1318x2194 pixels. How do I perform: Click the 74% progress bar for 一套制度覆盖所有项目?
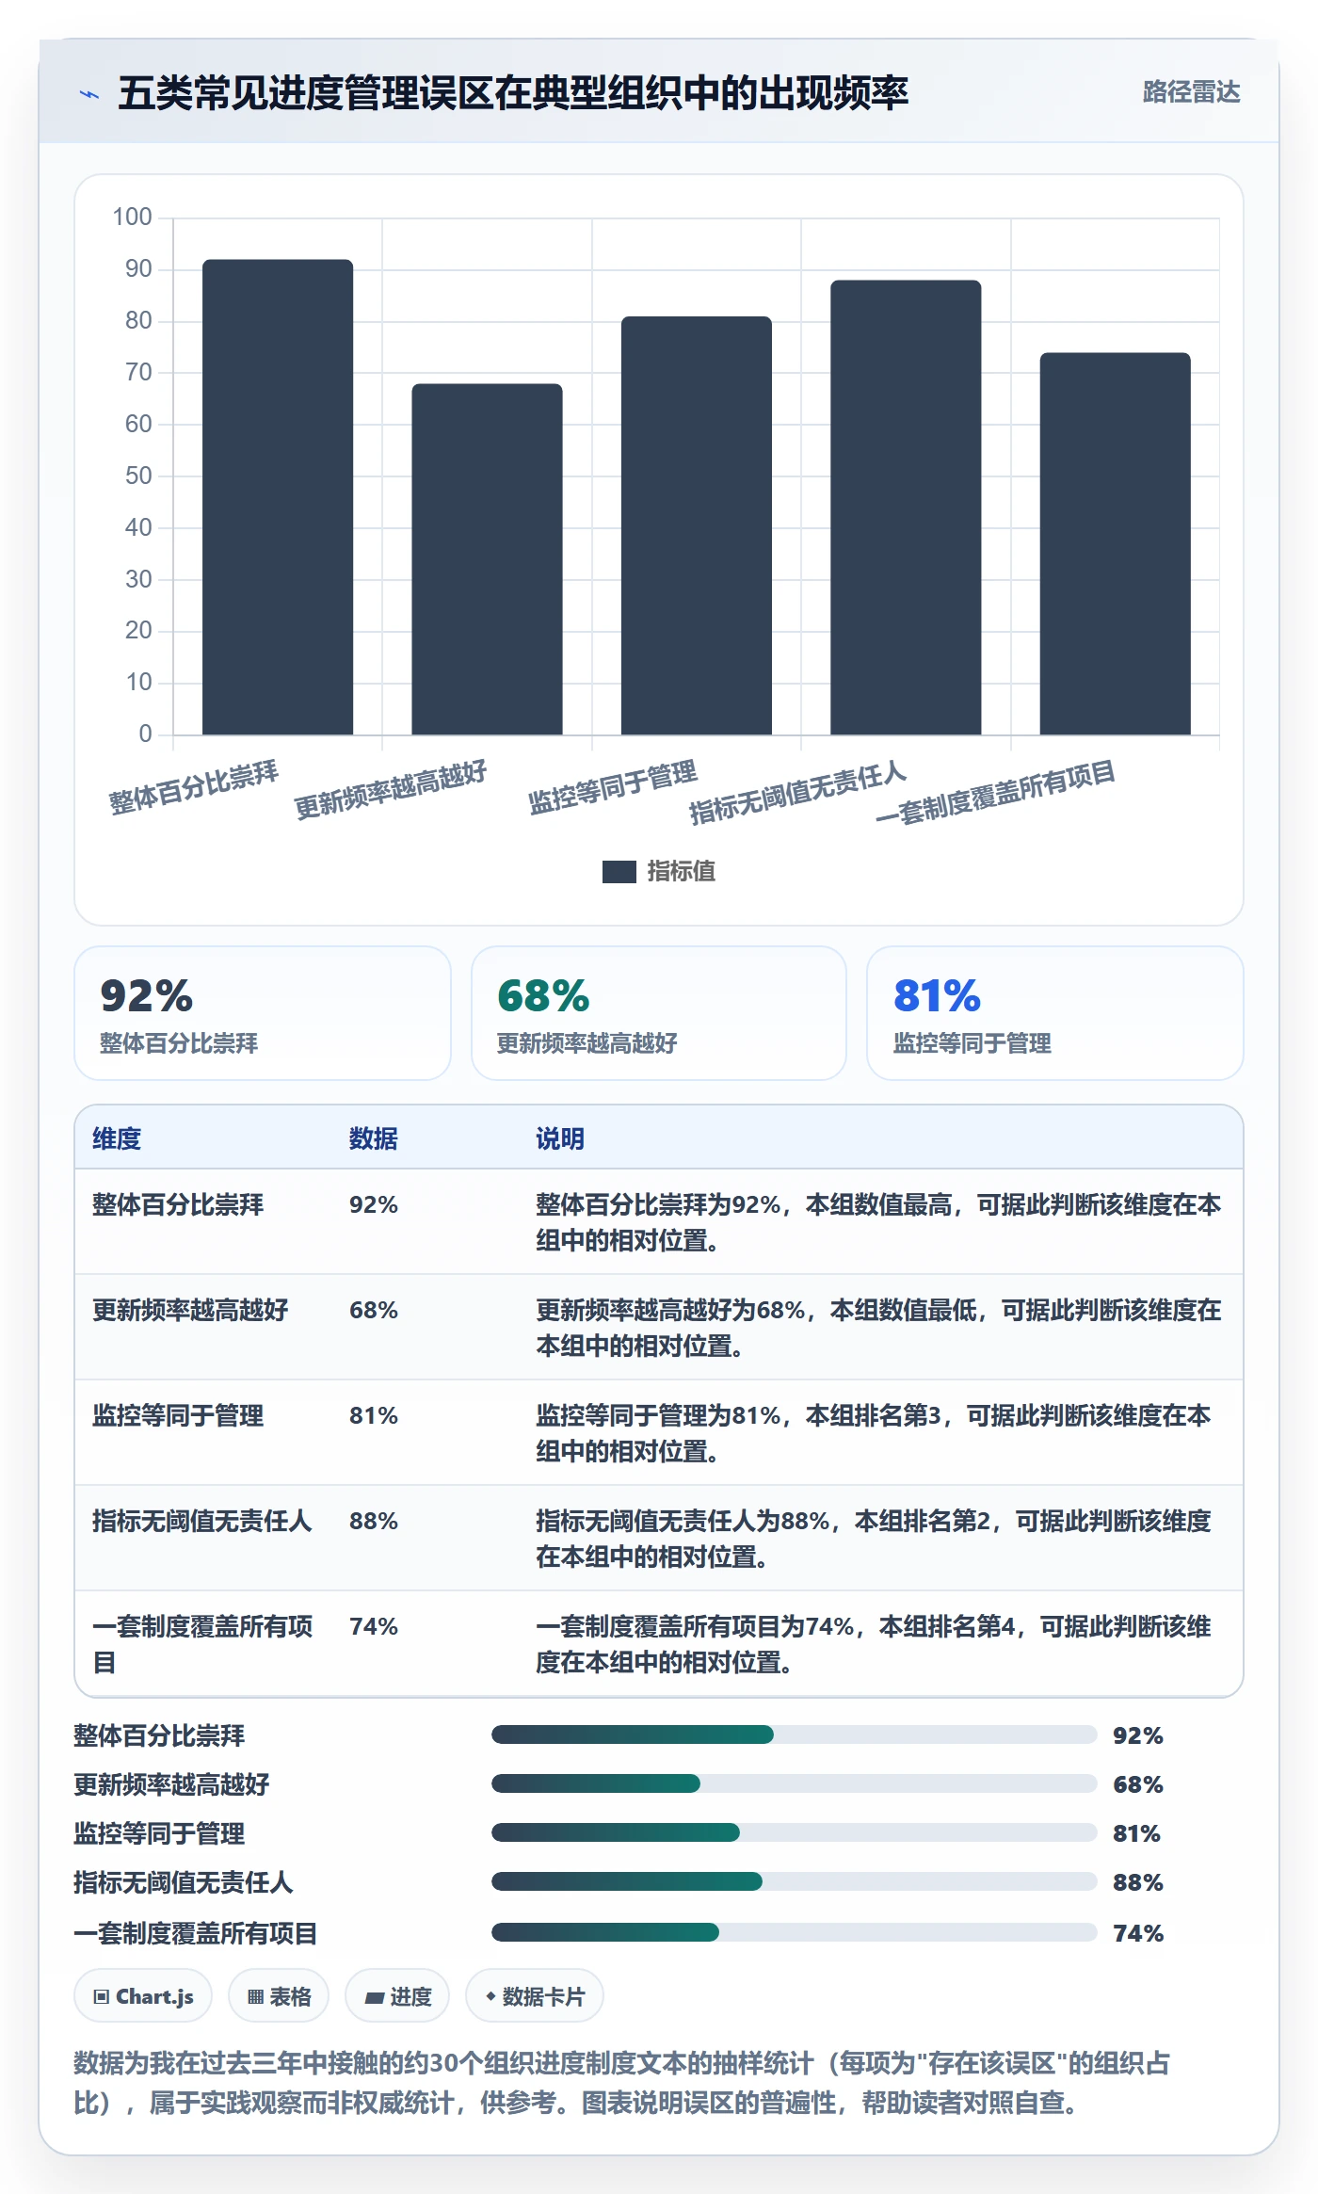(794, 1932)
